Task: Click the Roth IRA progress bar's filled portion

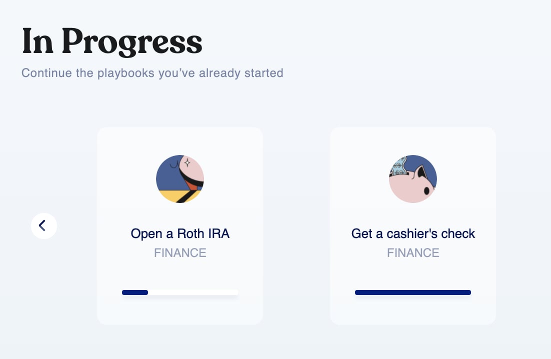Action: 135,292
